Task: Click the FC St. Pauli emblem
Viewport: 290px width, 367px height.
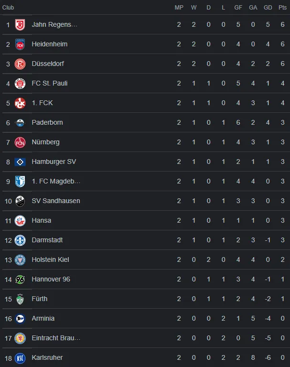Action: pos(20,84)
